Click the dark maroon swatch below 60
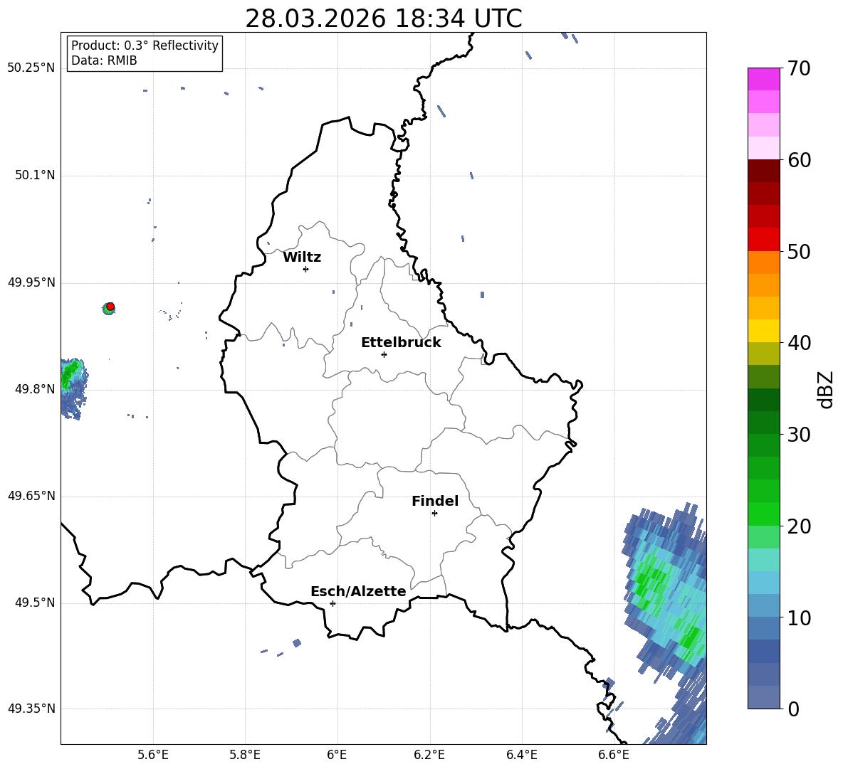The image size is (843, 769). click(763, 171)
